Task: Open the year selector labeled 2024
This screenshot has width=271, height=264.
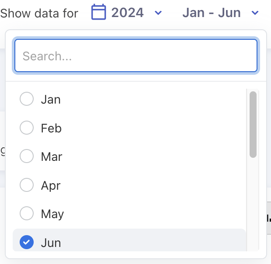Action: (x=127, y=12)
